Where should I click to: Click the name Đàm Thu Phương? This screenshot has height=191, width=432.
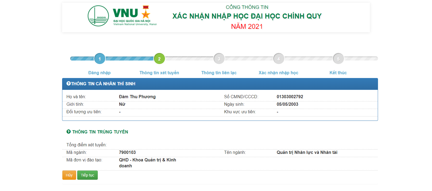[x=137, y=97]
